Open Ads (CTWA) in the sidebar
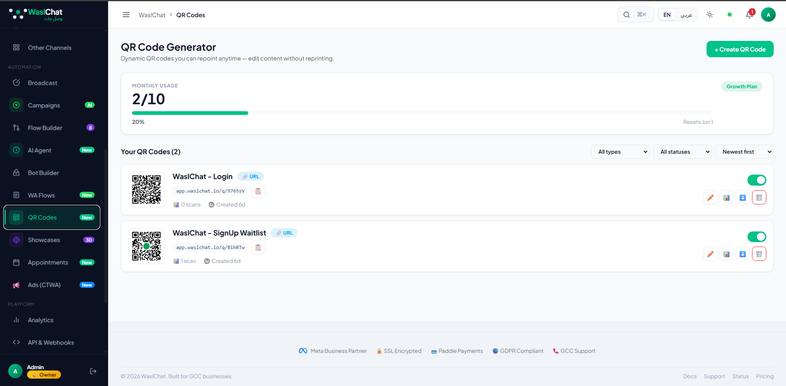Viewport: 786px width, 386px height. click(52, 285)
